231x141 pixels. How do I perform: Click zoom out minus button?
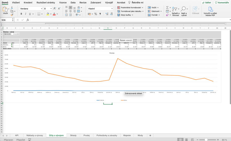tap(197, 140)
